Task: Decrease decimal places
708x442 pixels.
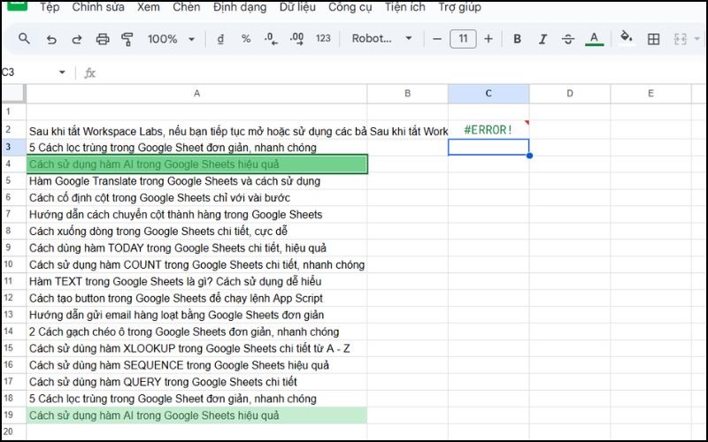Action: coord(271,39)
